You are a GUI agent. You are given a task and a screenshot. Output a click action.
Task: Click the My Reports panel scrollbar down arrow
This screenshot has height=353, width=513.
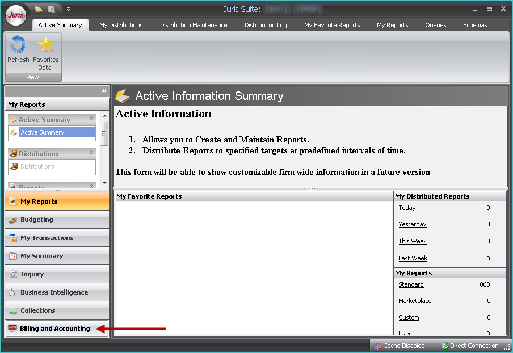click(x=104, y=183)
